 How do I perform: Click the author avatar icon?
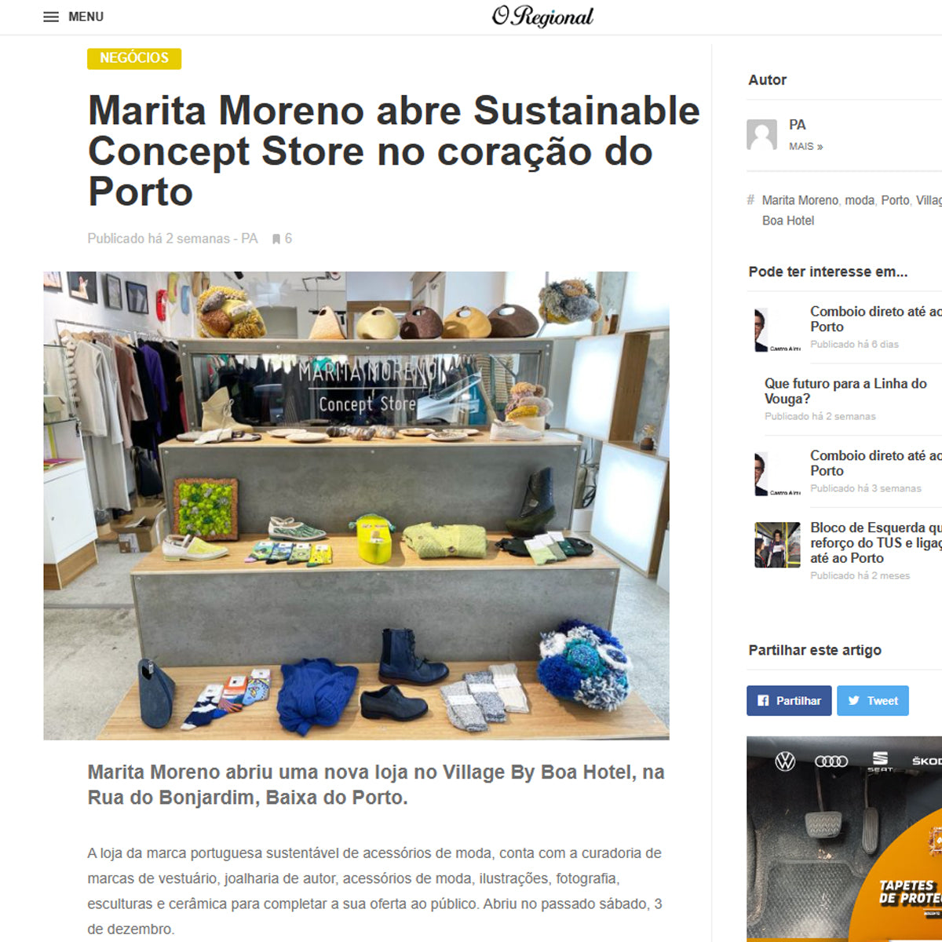pyautogui.click(x=761, y=134)
